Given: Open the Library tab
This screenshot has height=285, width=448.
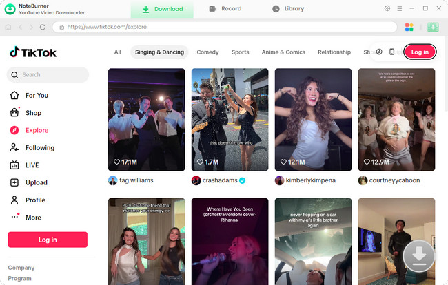Looking at the screenshot, I should (288, 9).
